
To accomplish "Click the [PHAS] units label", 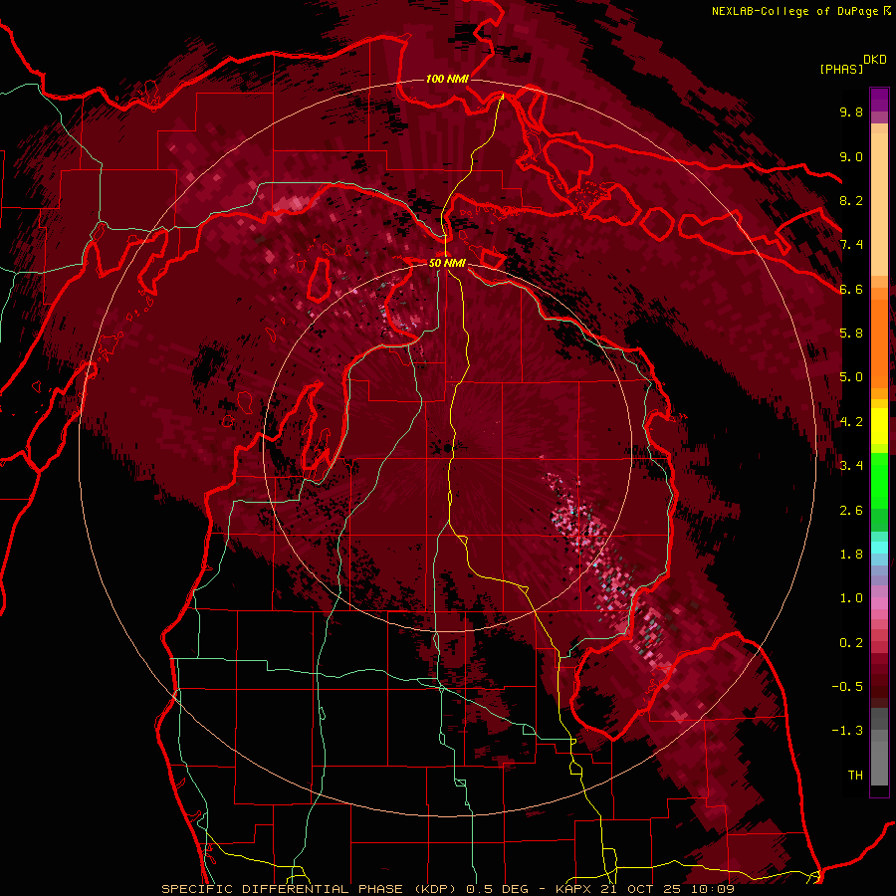I will point(841,69).
